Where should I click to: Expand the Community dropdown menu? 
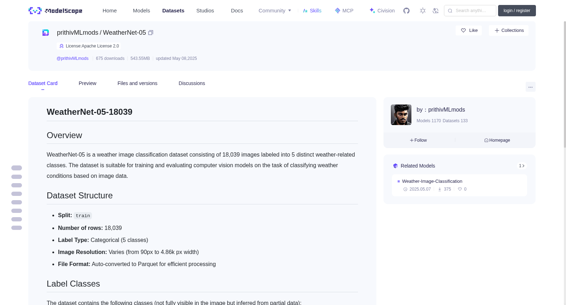point(275,11)
